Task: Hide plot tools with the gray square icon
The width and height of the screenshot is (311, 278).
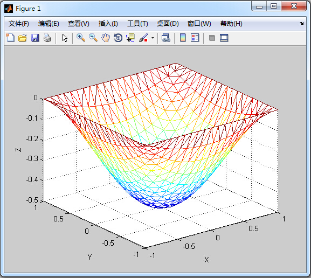Action: click(x=212, y=38)
